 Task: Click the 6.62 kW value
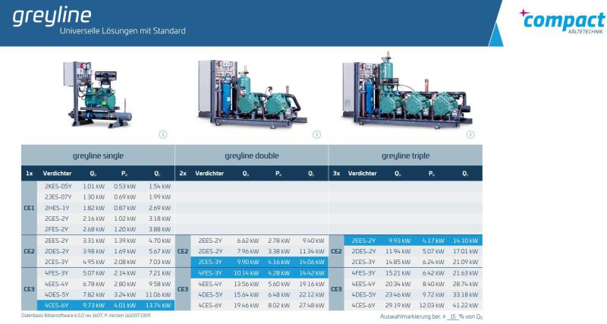click(248, 241)
